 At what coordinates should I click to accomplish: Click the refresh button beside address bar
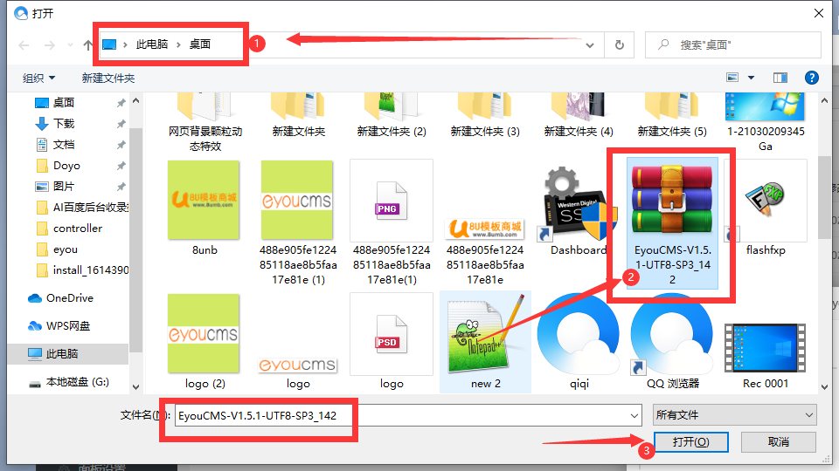619,44
